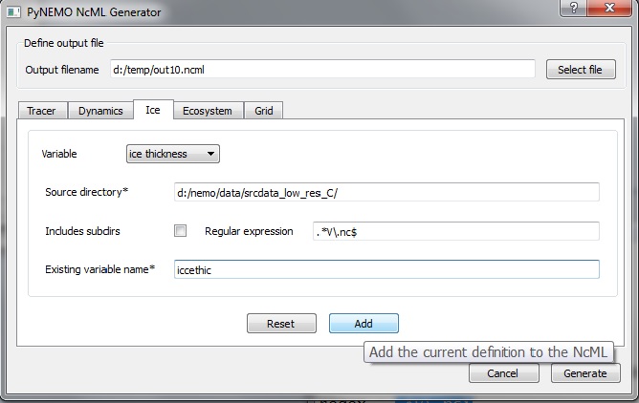Click the 'Includes subdirs' label text

point(82,231)
